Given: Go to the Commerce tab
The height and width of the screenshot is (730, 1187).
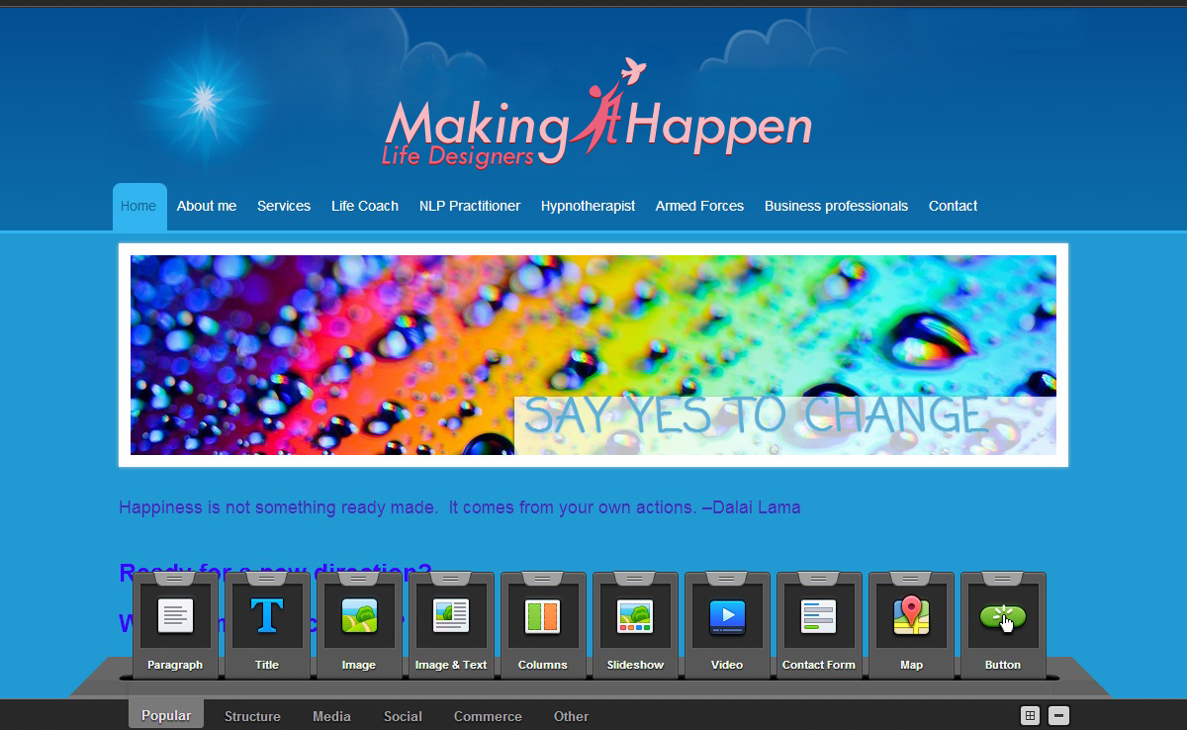Looking at the screenshot, I should tap(488, 716).
